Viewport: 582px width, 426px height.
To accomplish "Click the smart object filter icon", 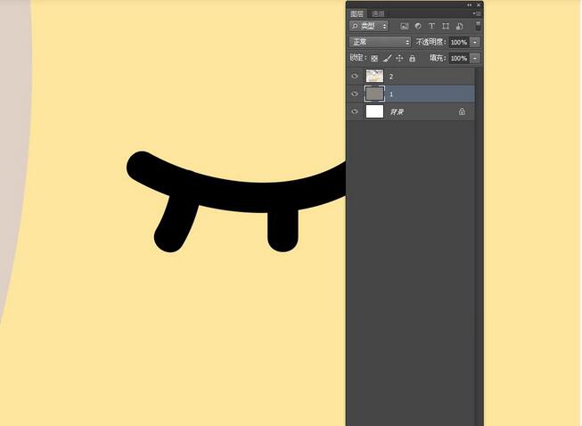I will [458, 27].
